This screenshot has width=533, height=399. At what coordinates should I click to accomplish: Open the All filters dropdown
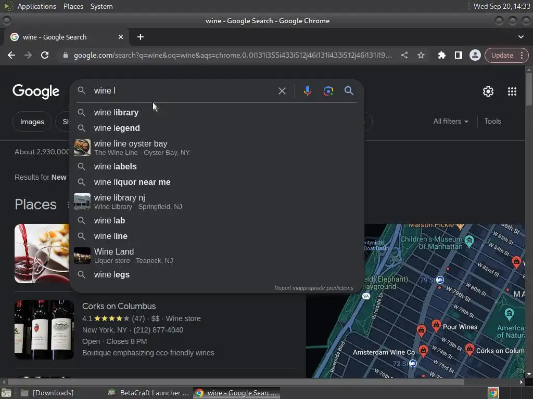tap(450, 122)
